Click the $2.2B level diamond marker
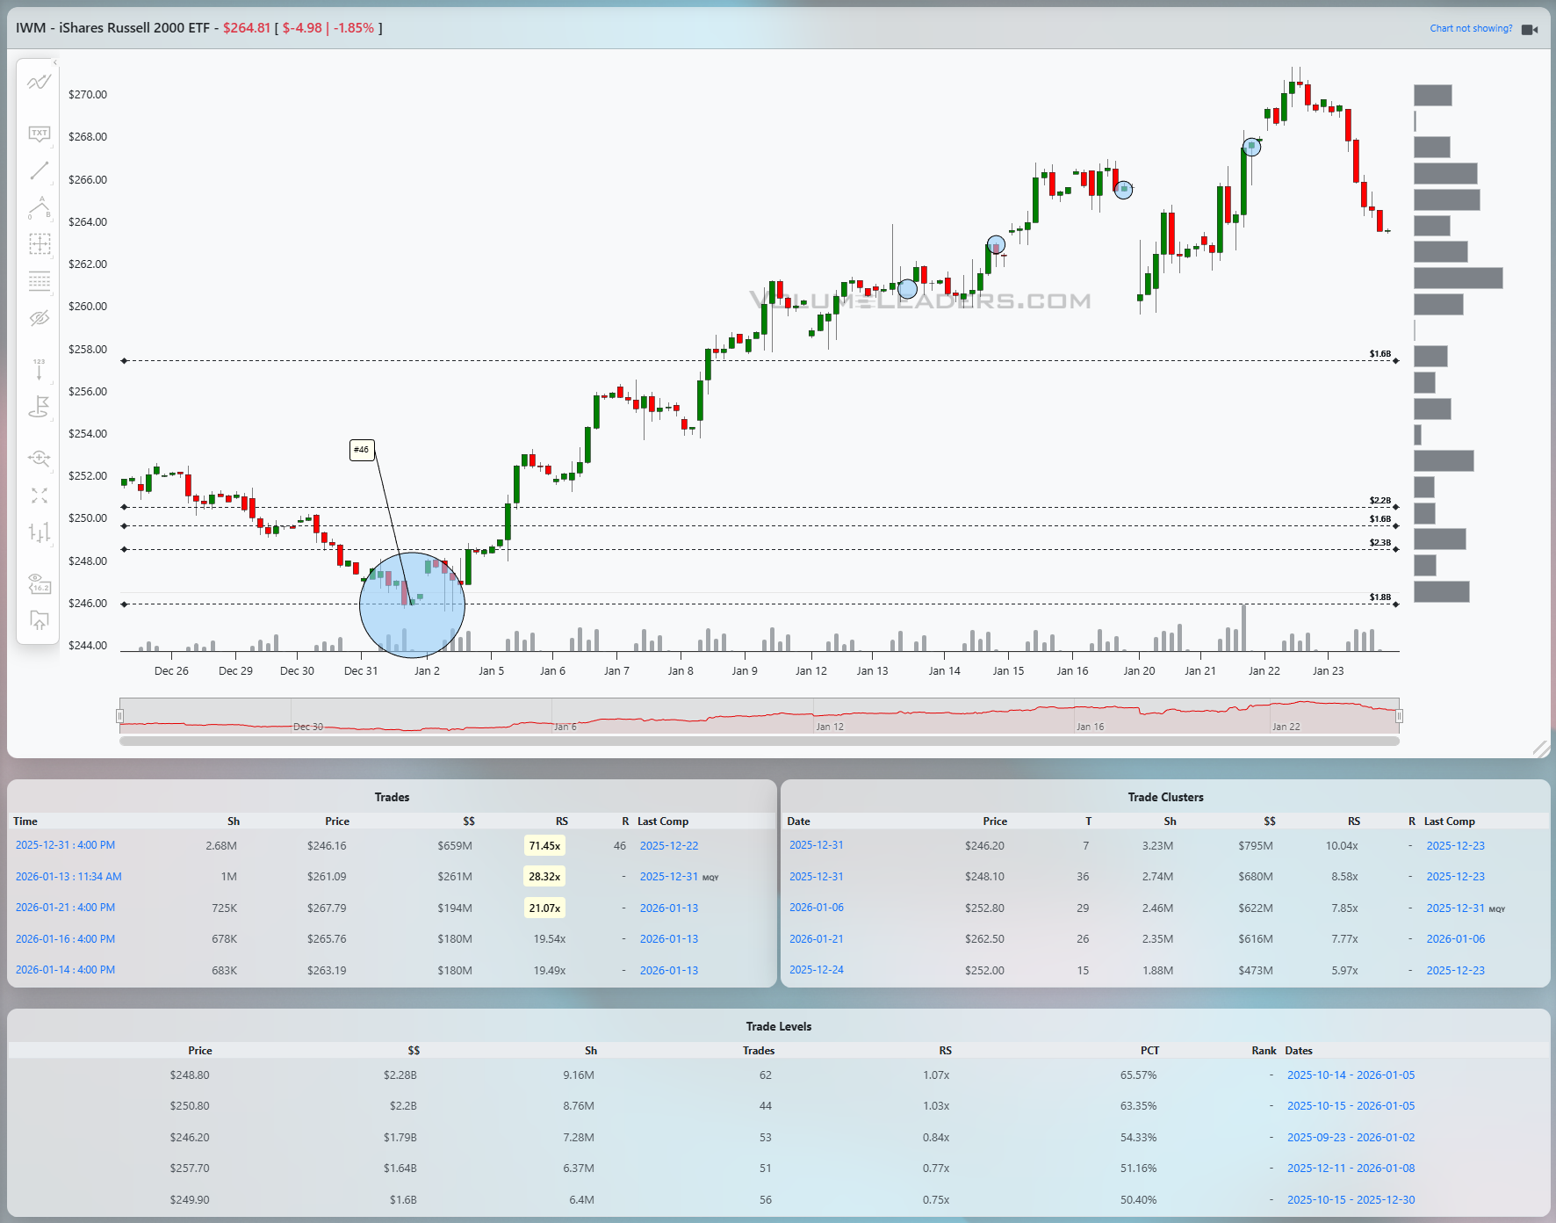 [x=1396, y=507]
